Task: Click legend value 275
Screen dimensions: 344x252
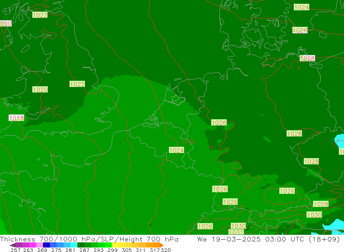Action: [56, 250]
